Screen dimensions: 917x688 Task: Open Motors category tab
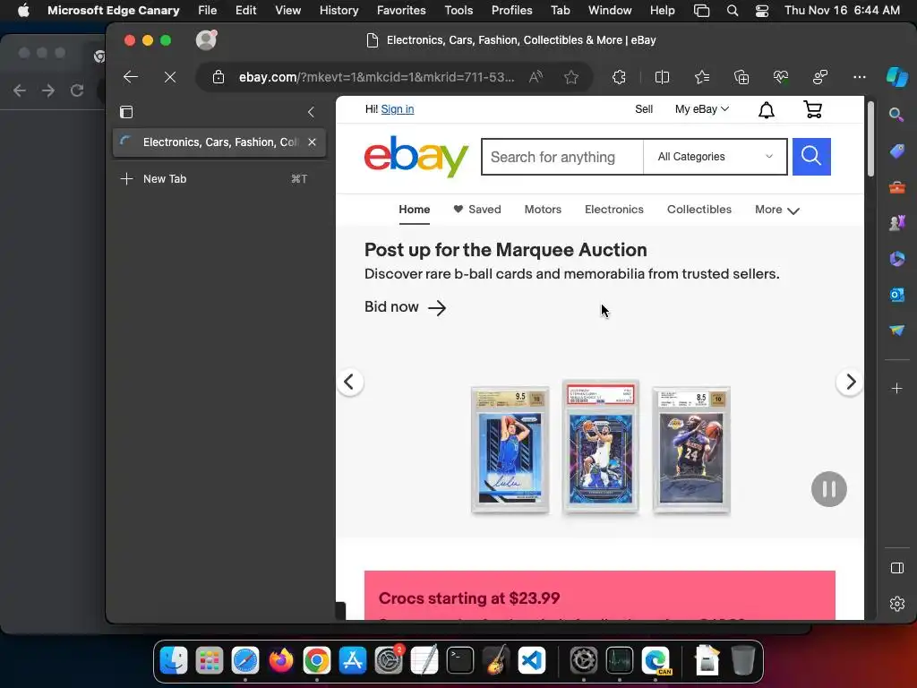click(543, 210)
